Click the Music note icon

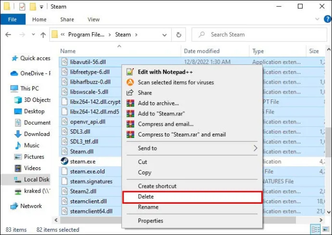click(x=18, y=145)
